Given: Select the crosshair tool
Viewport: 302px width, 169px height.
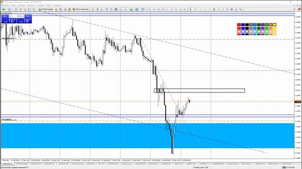Looking at the screenshot, I should click(195, 9).
